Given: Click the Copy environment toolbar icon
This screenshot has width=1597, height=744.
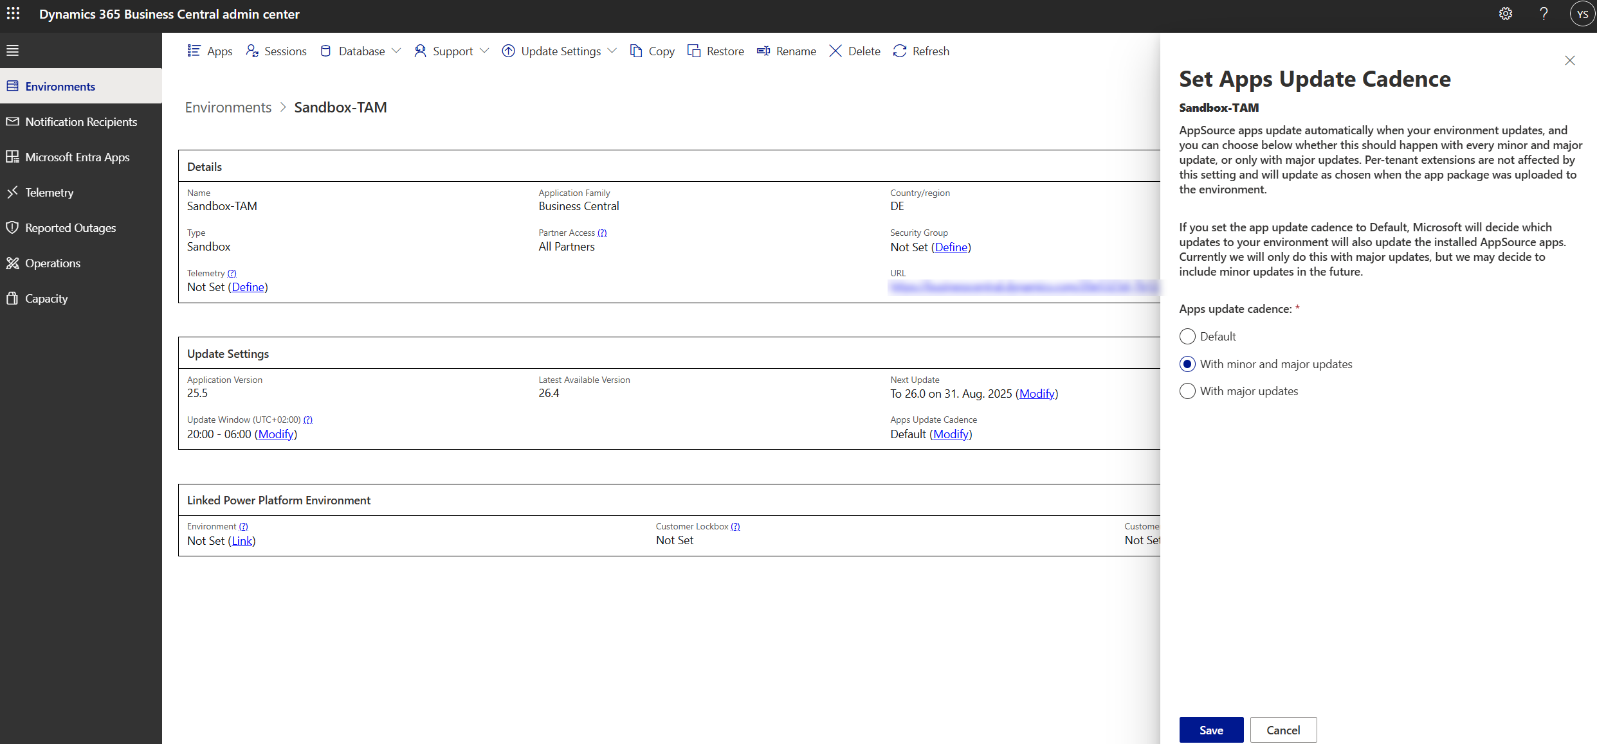Looking at the screenshot, I should pos(636,51).
